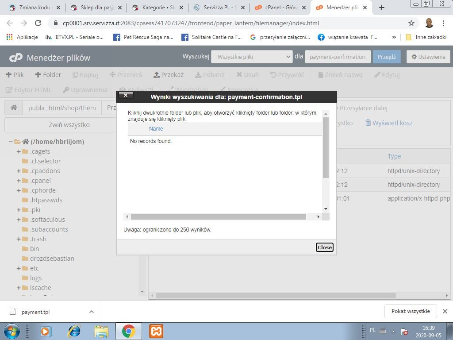This screenshot has height=340, width=453.
Task: Click Zwiń wszystko collapse all button
Action: [x=69, y=125]
